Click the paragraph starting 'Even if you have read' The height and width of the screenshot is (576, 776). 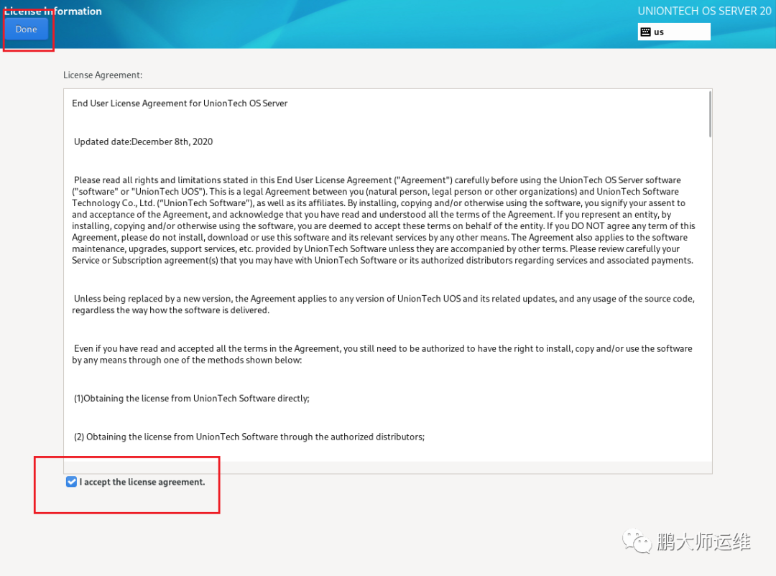(382, 354)
